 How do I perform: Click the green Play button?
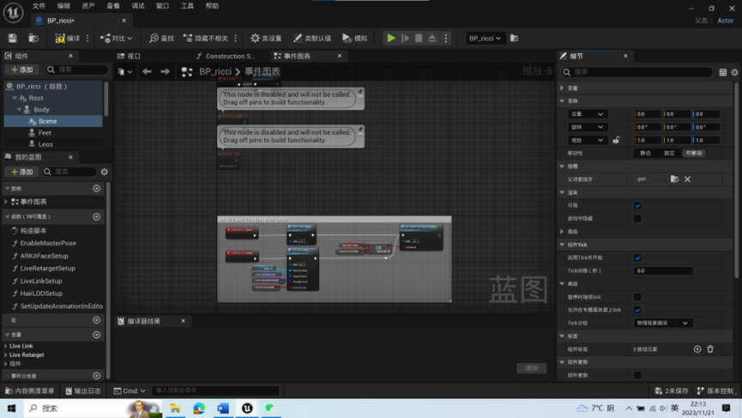pos(391,39)
